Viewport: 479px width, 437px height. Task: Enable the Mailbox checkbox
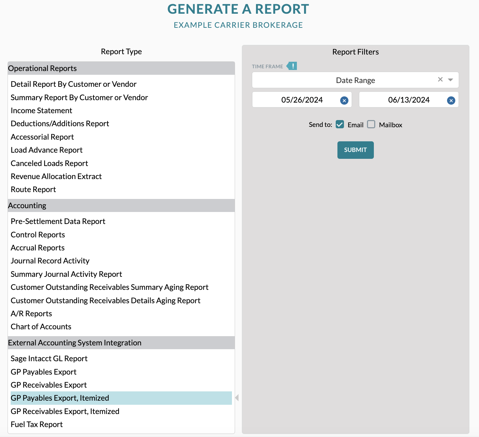371,125
